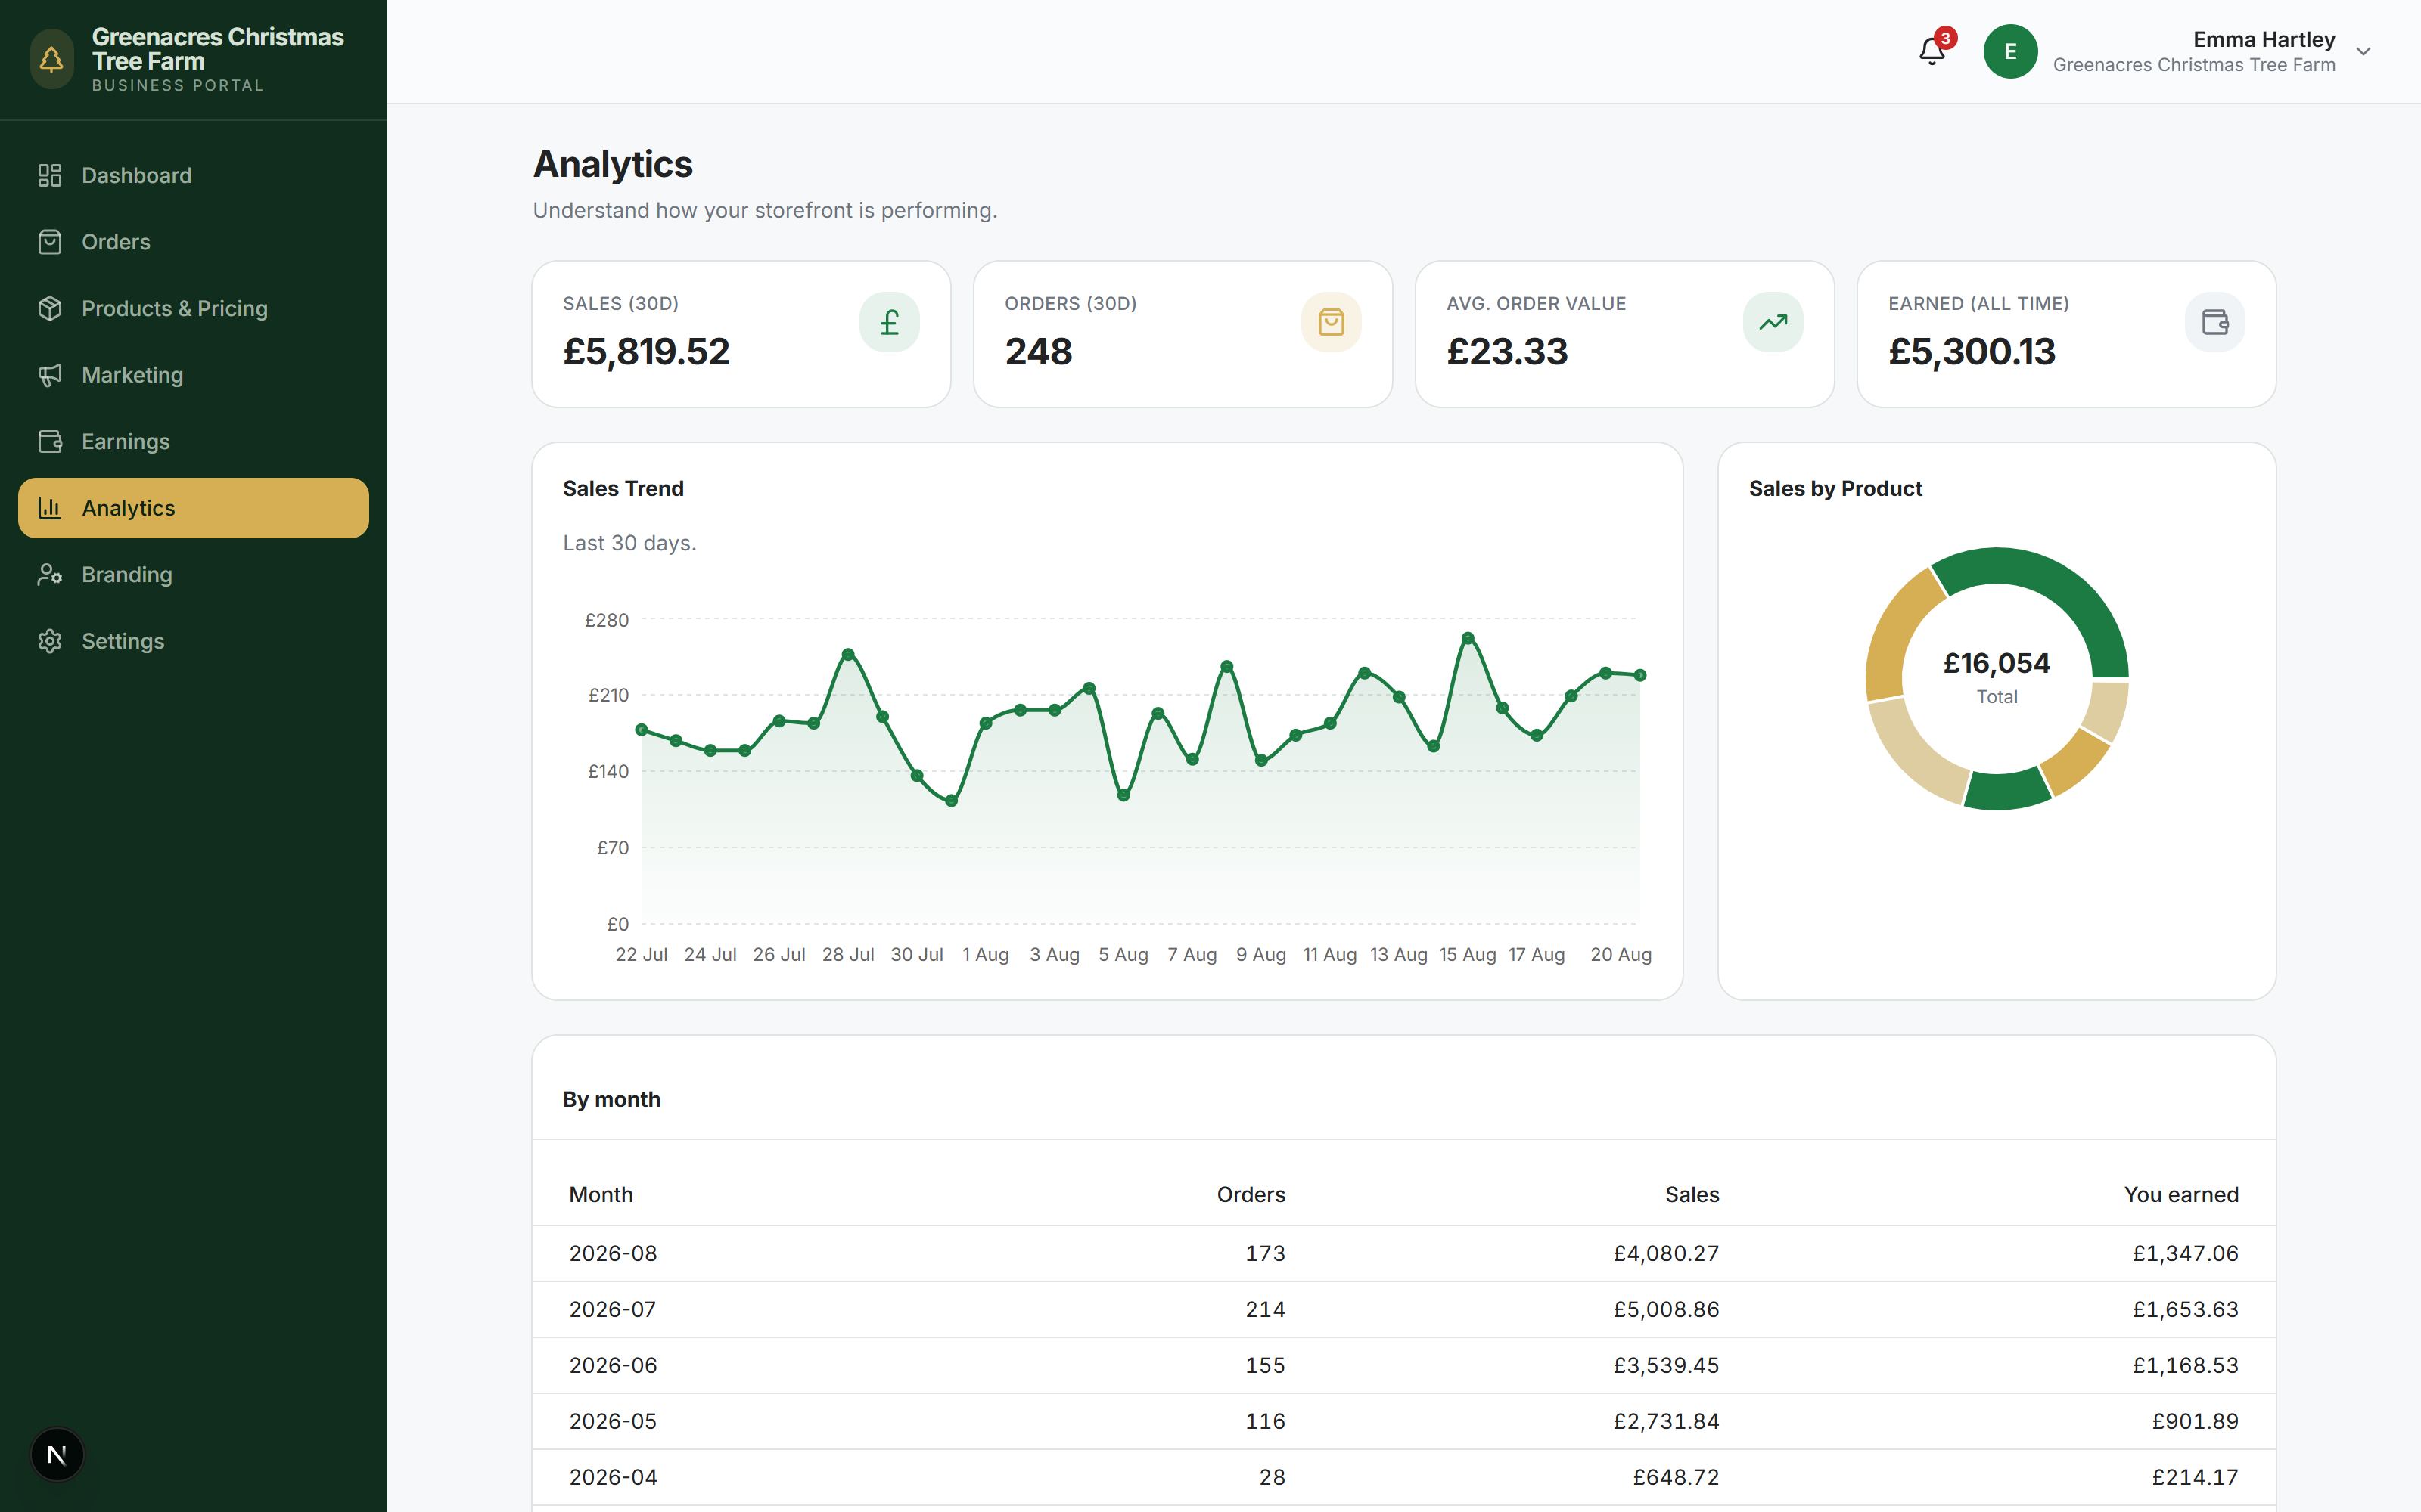Click the Sales by Product heading
This screenshot has width=2421, height=1512.
tap(1835, 488)
